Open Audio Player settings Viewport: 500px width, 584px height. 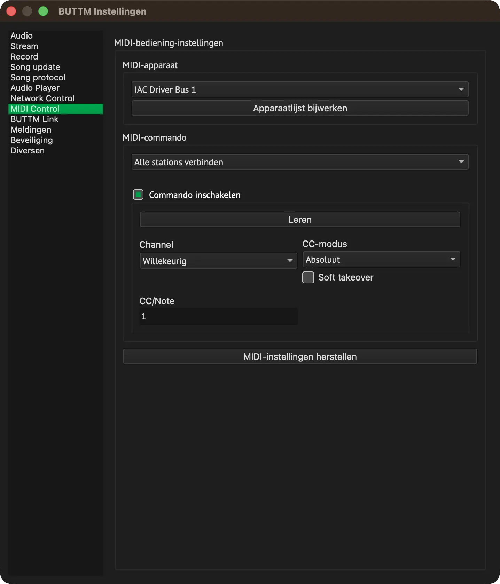tap(56, 88)
